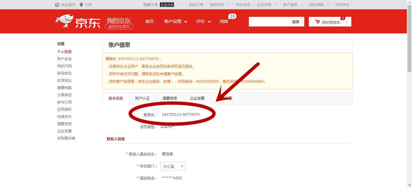Switch to the 账户认证 tab
The height and width of the screenshot is (188, 412).
[x=143, y=98]
